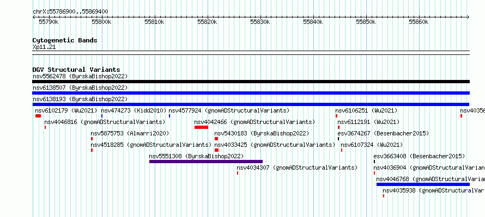Click the nsv4046816 red variant marker
485x217 pixels.
pyautogui.click(x=45, y=127)
